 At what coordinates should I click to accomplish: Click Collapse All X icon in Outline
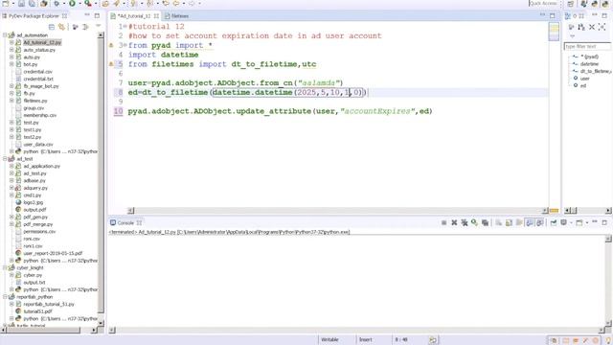click(592, 27)
